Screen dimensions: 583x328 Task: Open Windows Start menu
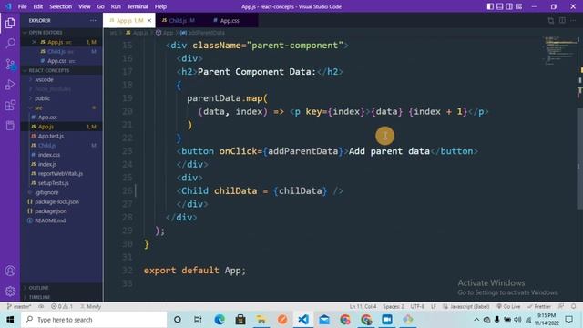(x=10, y=320)
